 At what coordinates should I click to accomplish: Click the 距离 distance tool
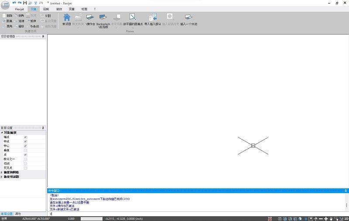tap(7, 21)
